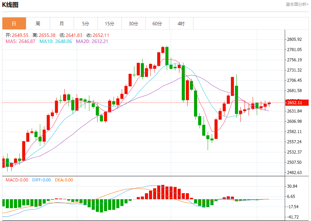Viewport: 311px width, 221px height.
Task: Click the 2781.05 price axis label
Action: click(x=294, y=50)
